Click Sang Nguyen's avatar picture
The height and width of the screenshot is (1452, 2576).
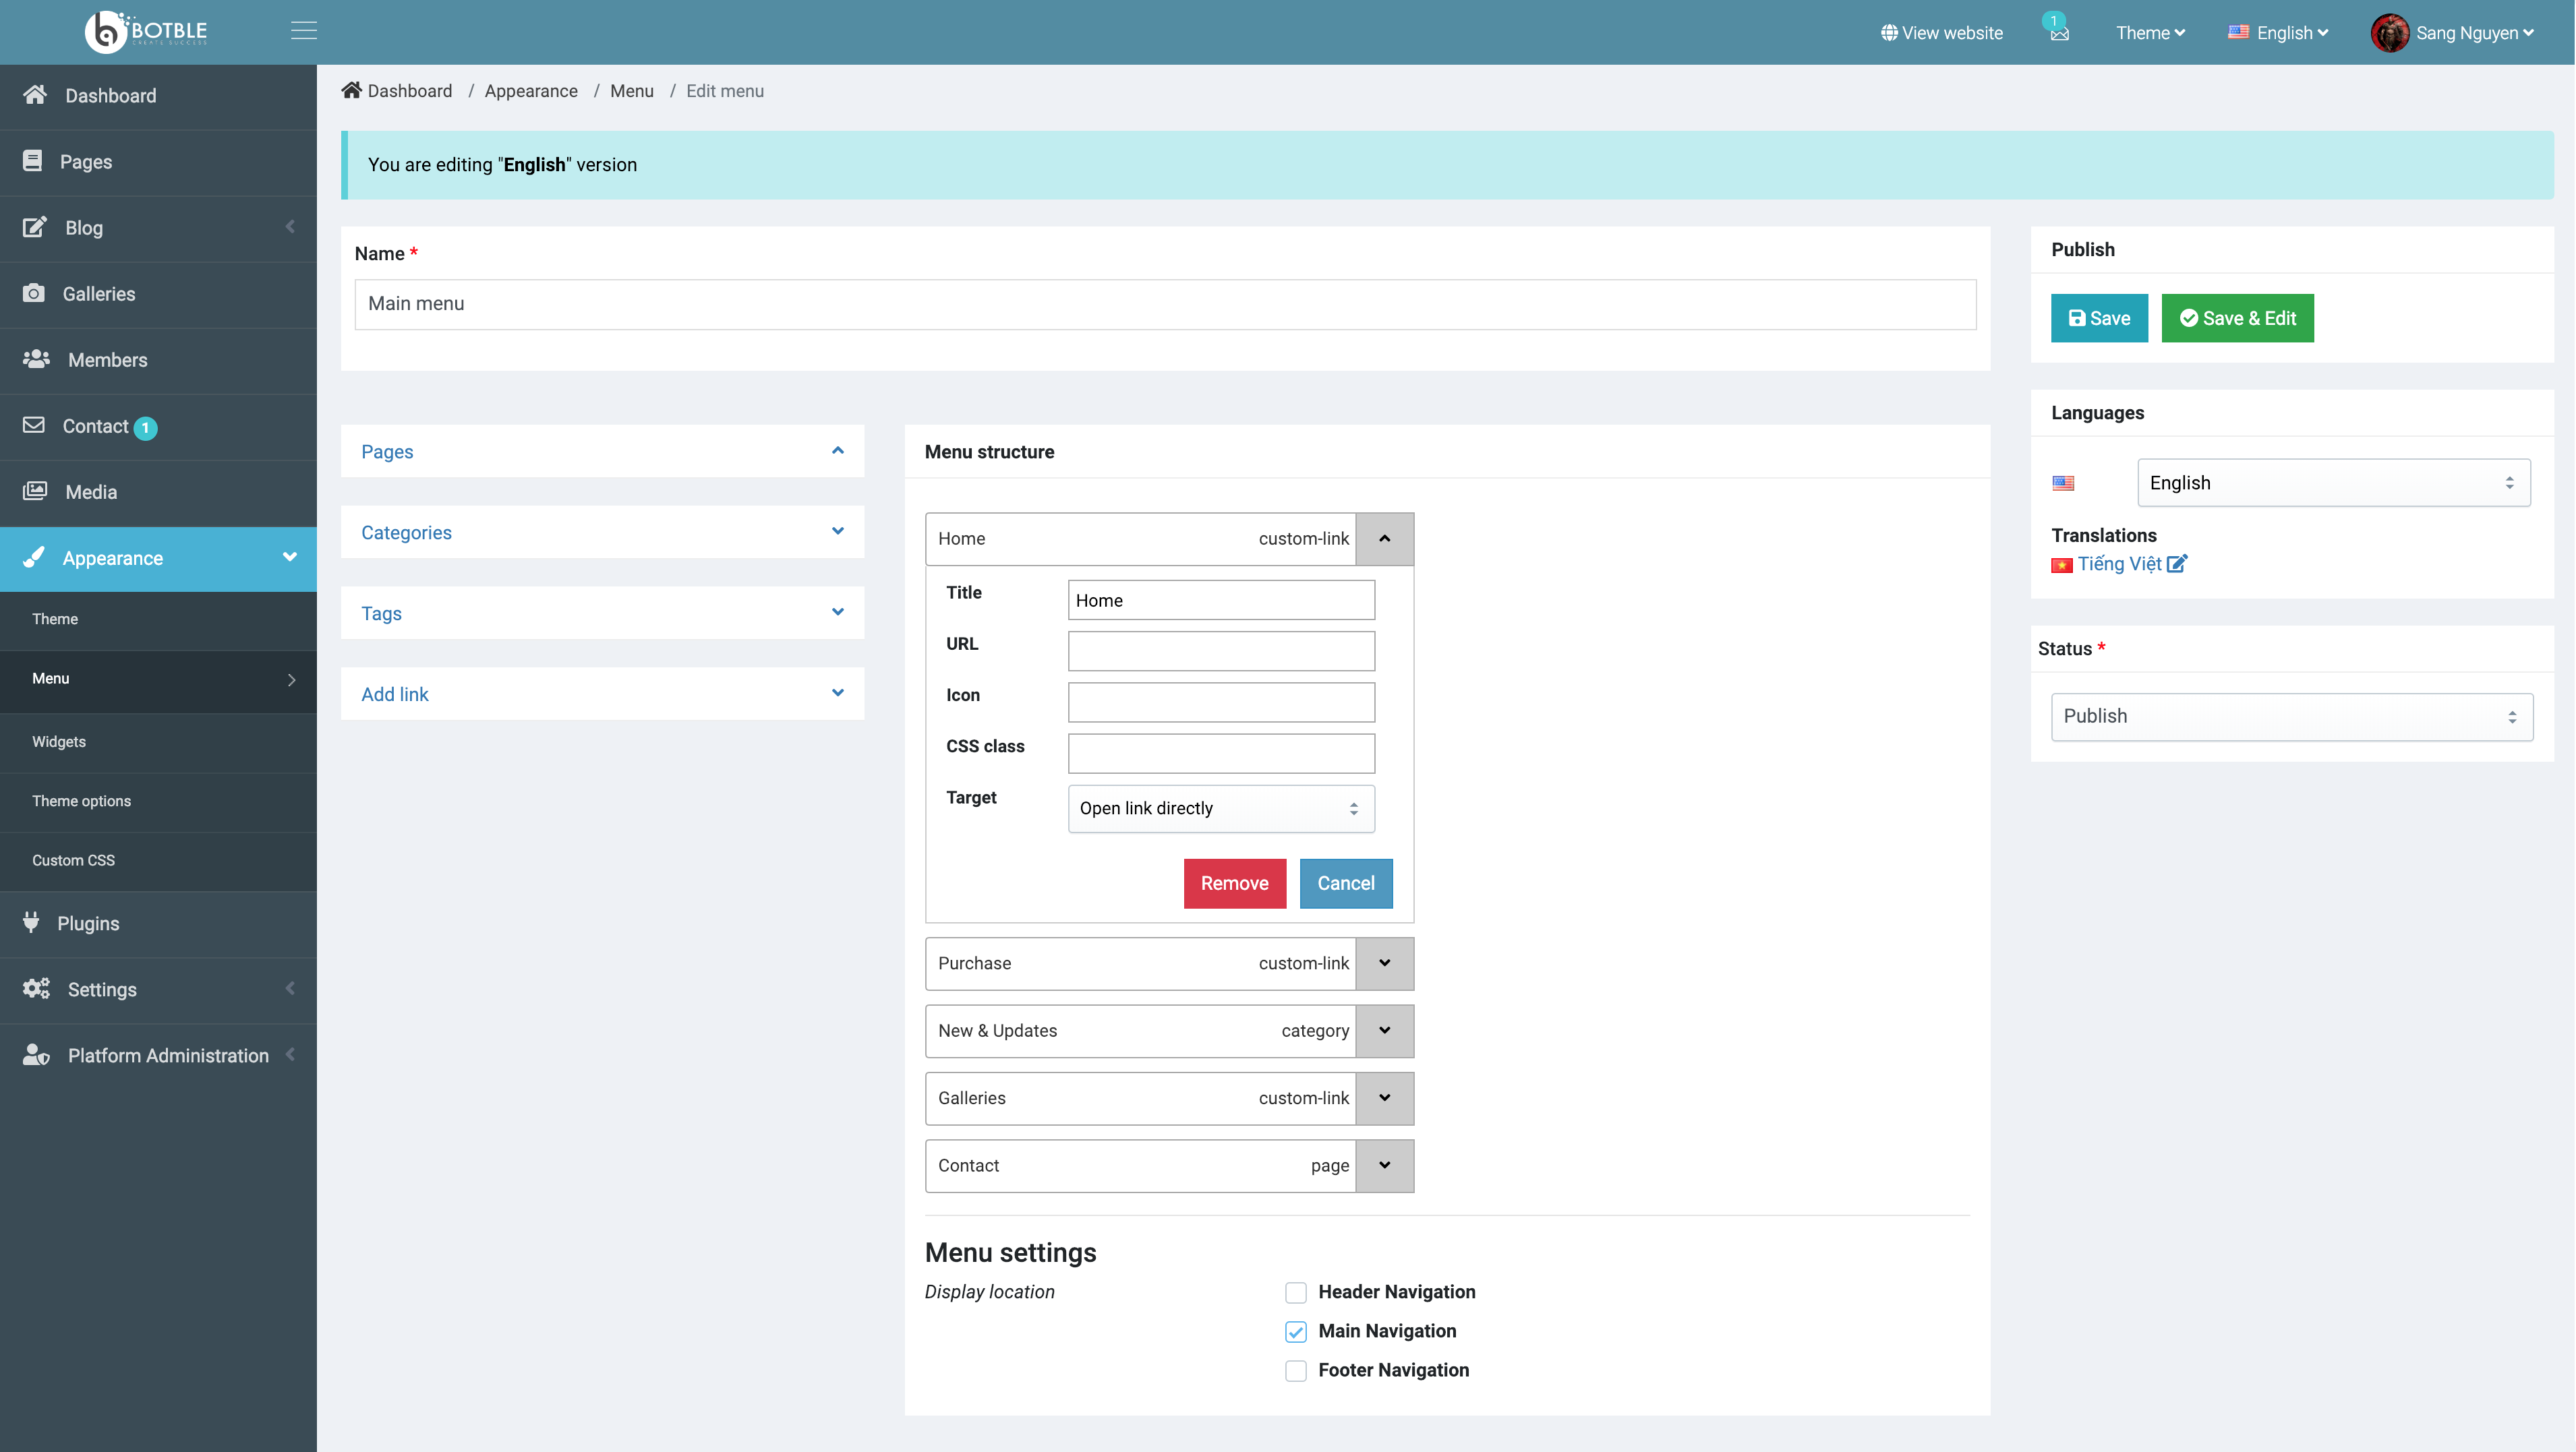tap(2389, 33)
